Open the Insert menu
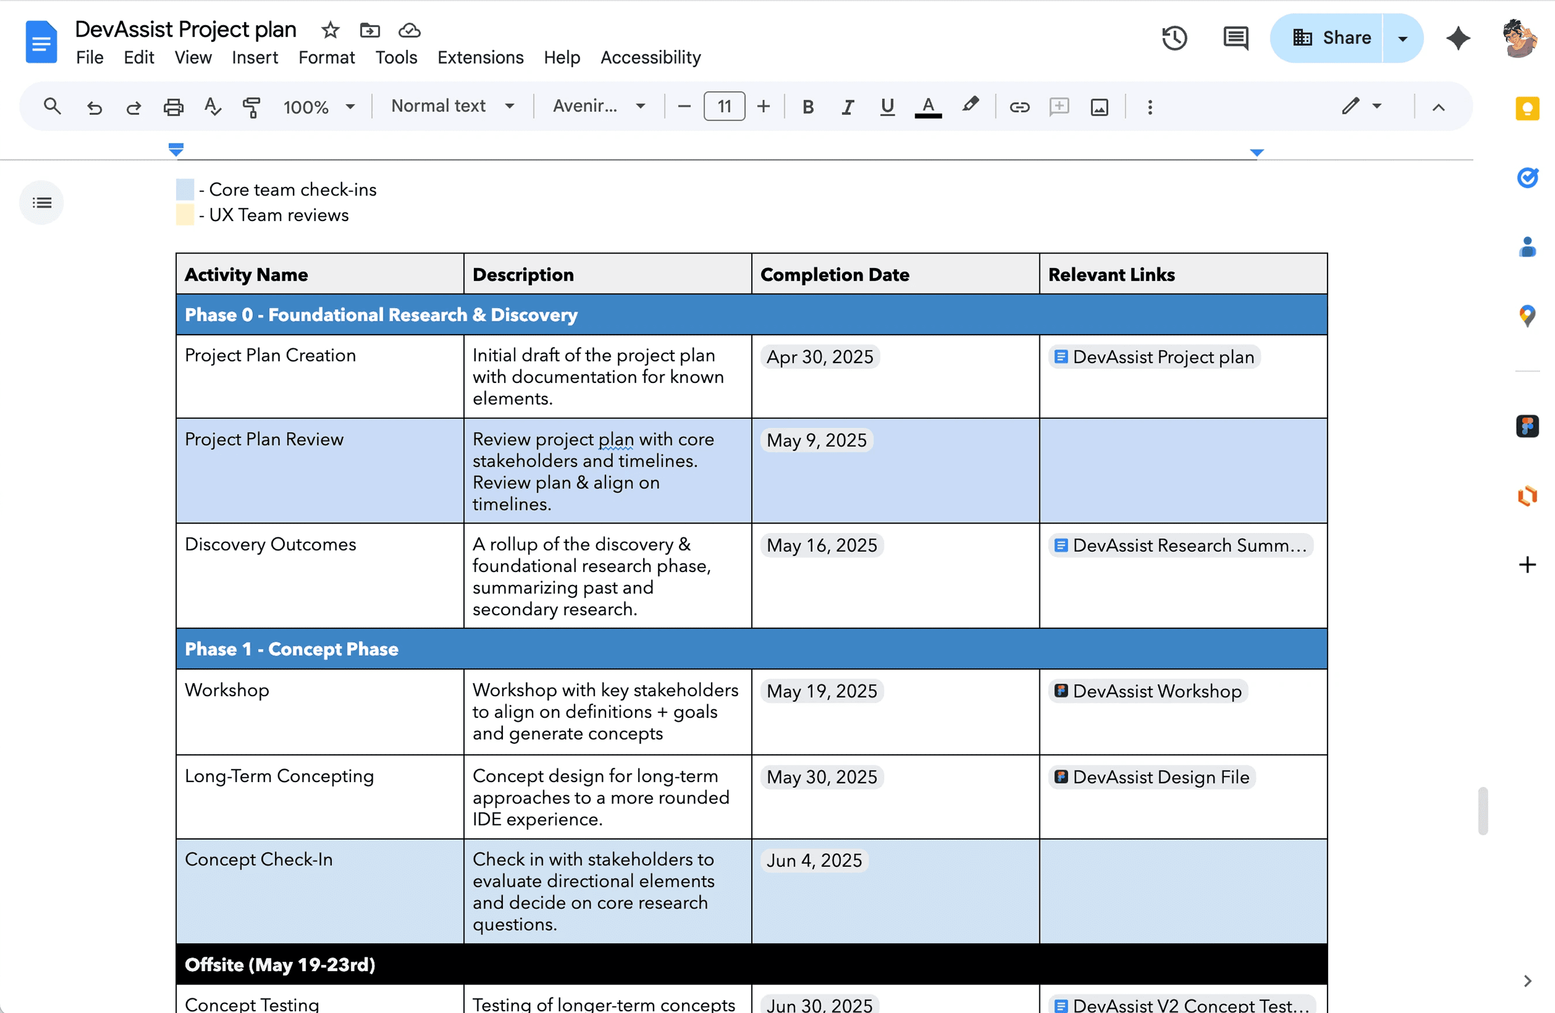Image resolution: width=1555 pixels, height=1013 pixels. (254, 57)
